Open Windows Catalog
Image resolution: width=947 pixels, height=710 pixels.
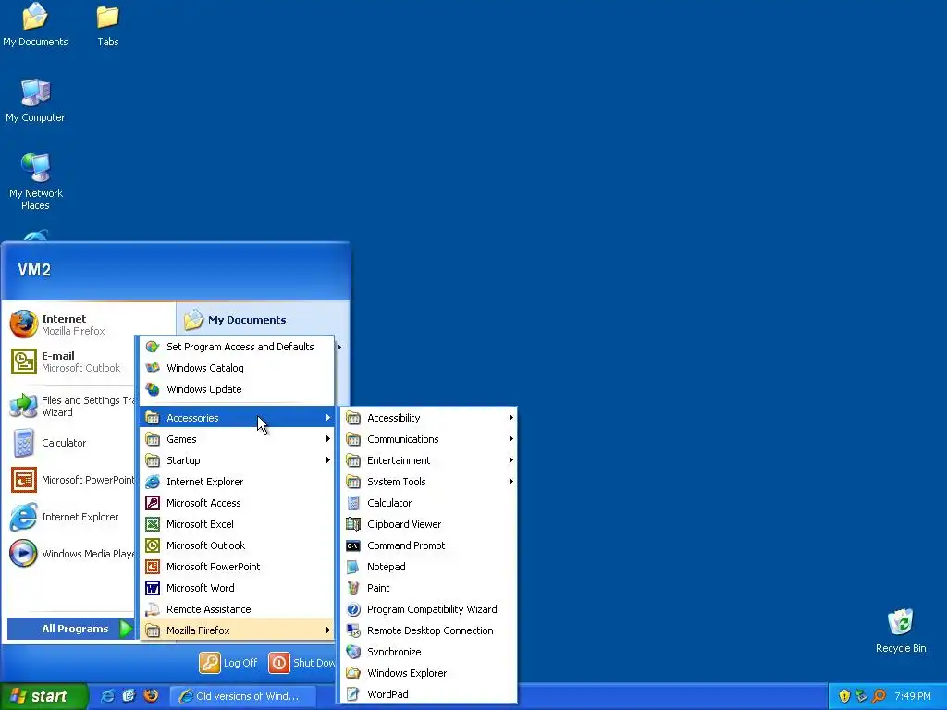coord(238,368)
